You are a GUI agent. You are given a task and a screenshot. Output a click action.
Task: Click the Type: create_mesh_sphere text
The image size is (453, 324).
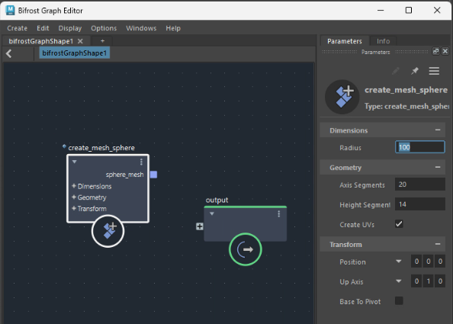coord(406,106)
